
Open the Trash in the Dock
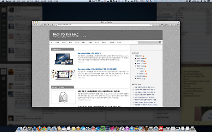click(x=192, y=128)
